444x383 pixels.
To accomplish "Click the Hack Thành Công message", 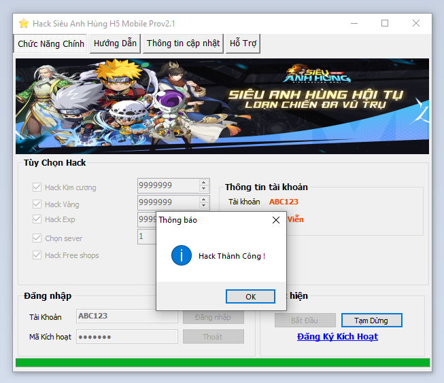I will [232, 256].
